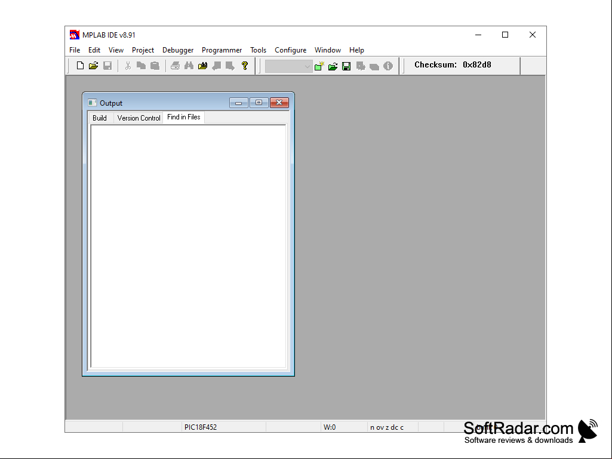Click the grayed info circle icon

pyautogui.click(x=388, y=66)
